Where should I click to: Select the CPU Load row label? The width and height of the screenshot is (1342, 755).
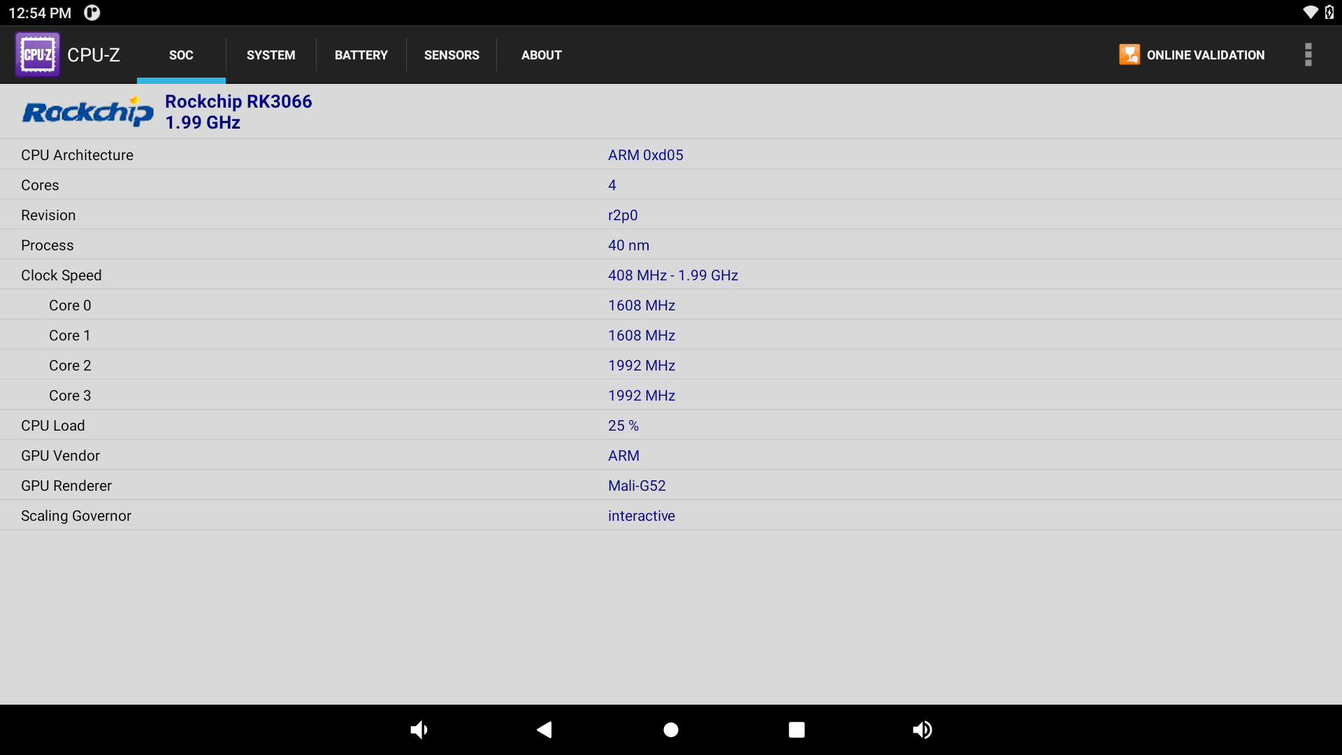coord(53,426)
